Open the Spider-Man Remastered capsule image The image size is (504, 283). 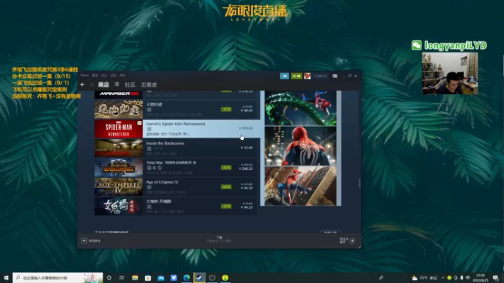pos(118,129)
